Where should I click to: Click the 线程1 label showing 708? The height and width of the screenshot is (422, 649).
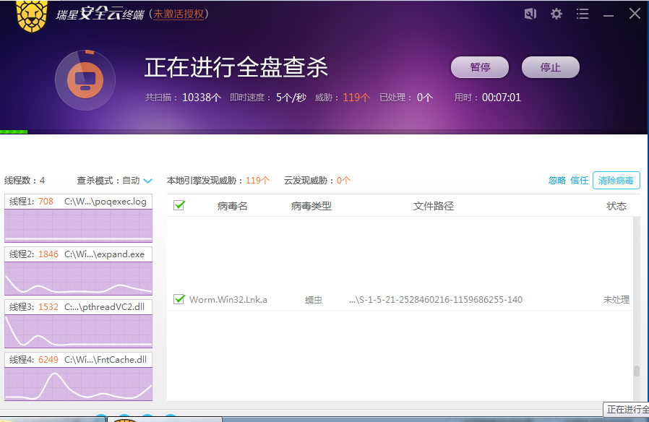[x=32, y=202]
